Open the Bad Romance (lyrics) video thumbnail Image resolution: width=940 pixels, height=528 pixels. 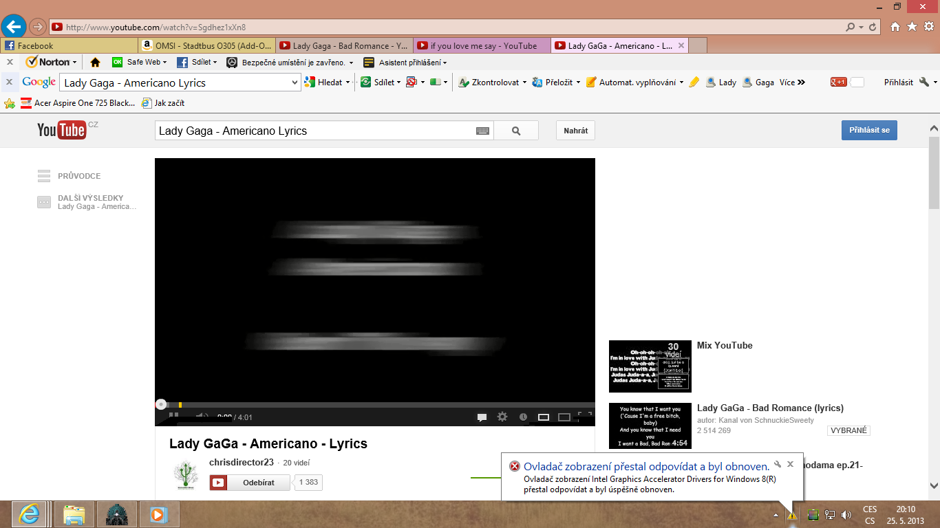click(x=650, y=426)
